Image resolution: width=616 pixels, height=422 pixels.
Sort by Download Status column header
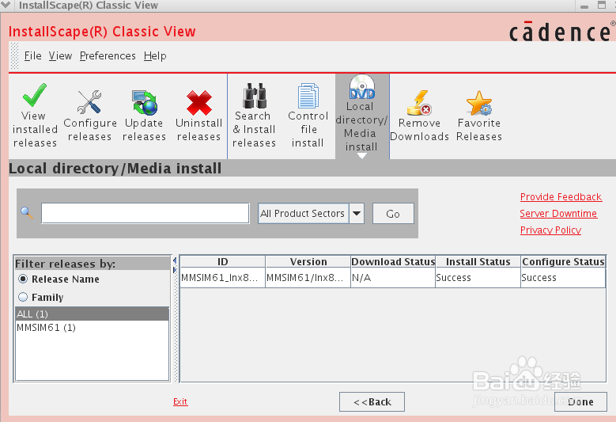click(x=393, y=261)
